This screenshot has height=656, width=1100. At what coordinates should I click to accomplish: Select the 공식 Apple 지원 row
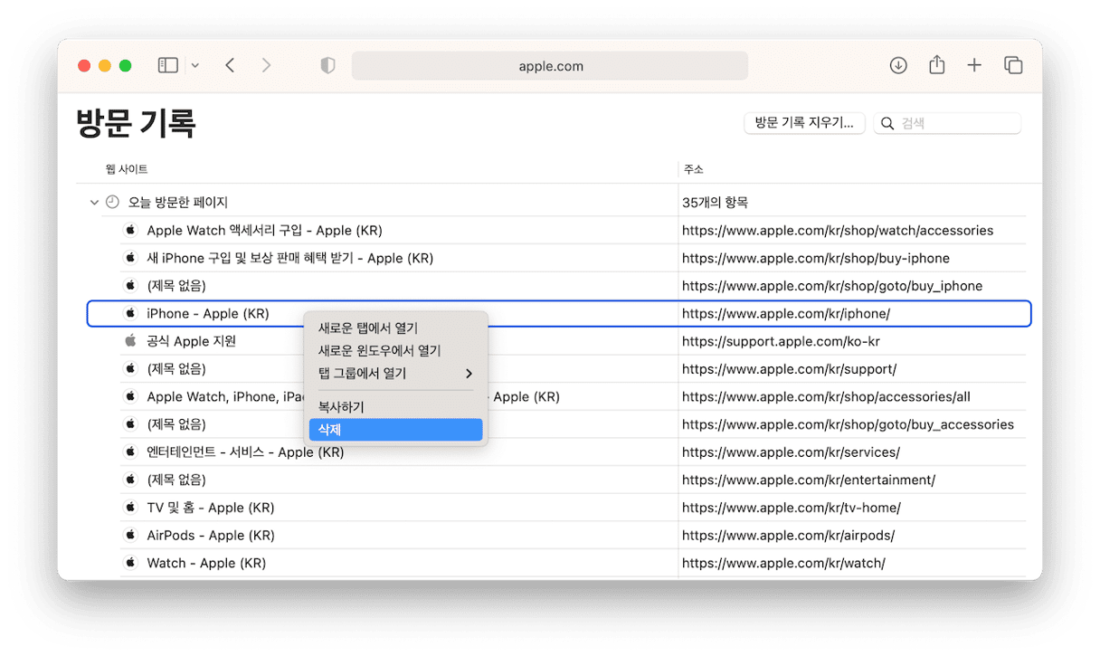pyautogui.click(x=574, y=341)
